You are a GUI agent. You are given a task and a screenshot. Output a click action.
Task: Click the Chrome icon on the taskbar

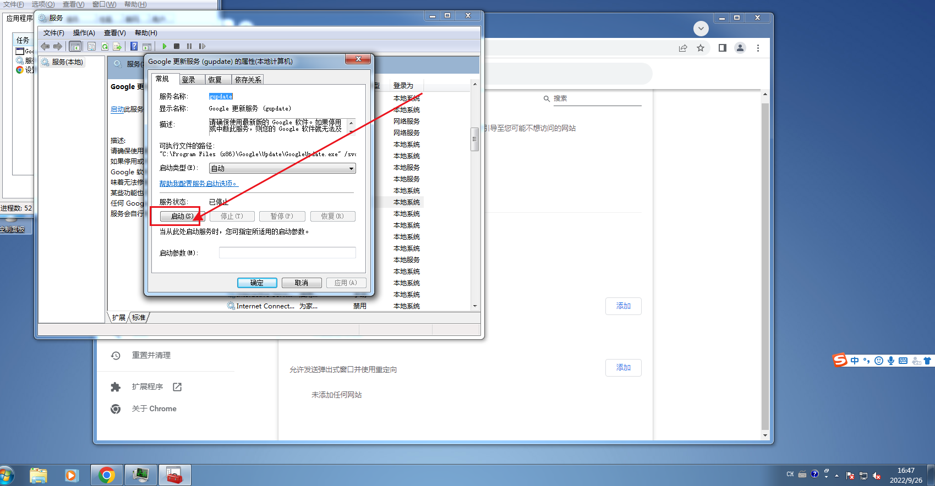click(x=107, y=475)
